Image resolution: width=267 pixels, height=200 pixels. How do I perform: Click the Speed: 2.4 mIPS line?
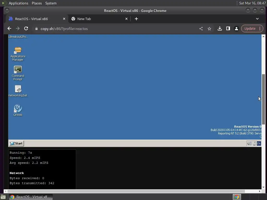coord(25,158)
